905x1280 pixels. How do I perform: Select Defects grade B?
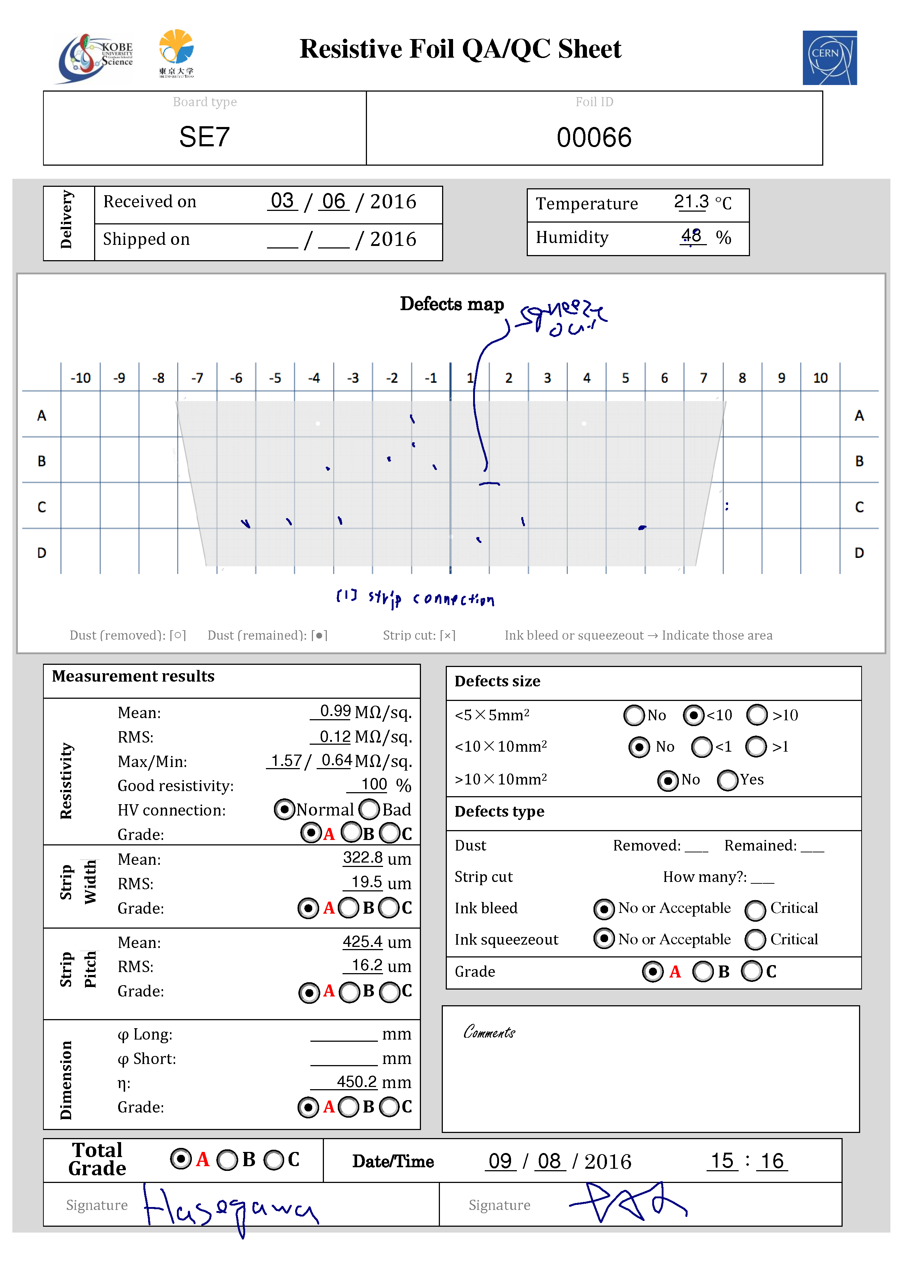pyautogui.click(x=703, y=971)
